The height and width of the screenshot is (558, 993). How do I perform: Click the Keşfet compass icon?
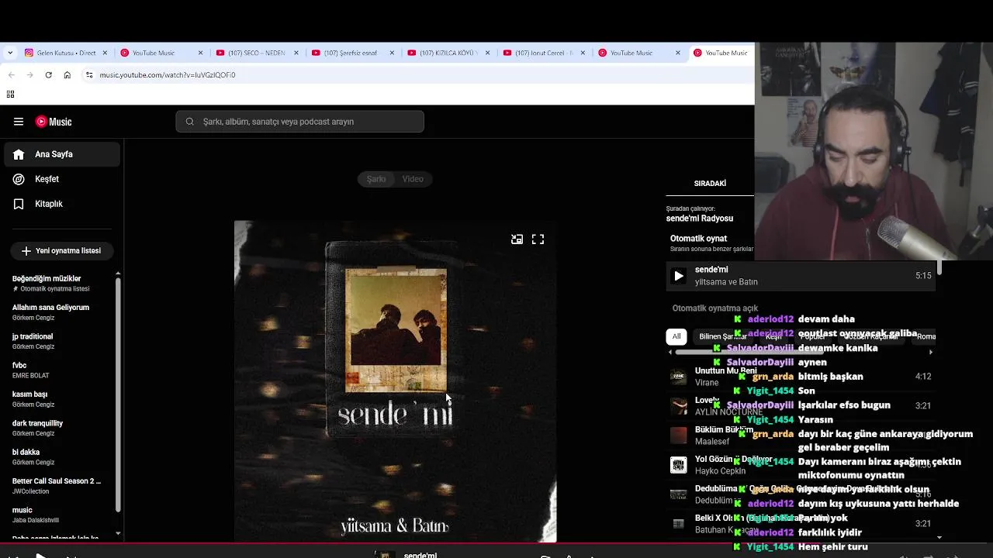19,179
